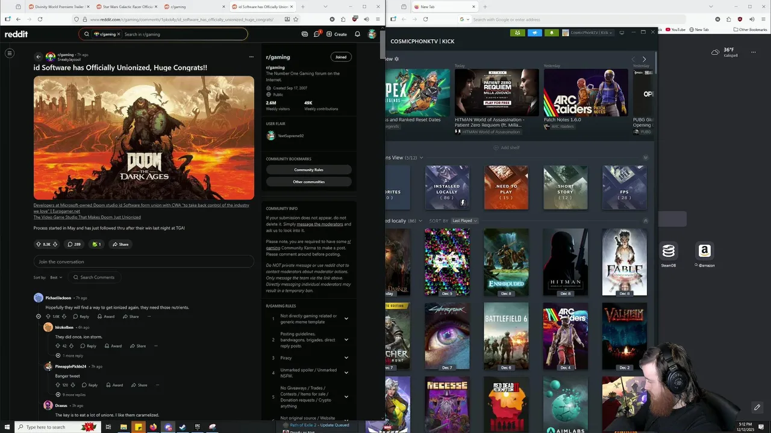
Task: Share the id Software post
Action: (120, 244)
